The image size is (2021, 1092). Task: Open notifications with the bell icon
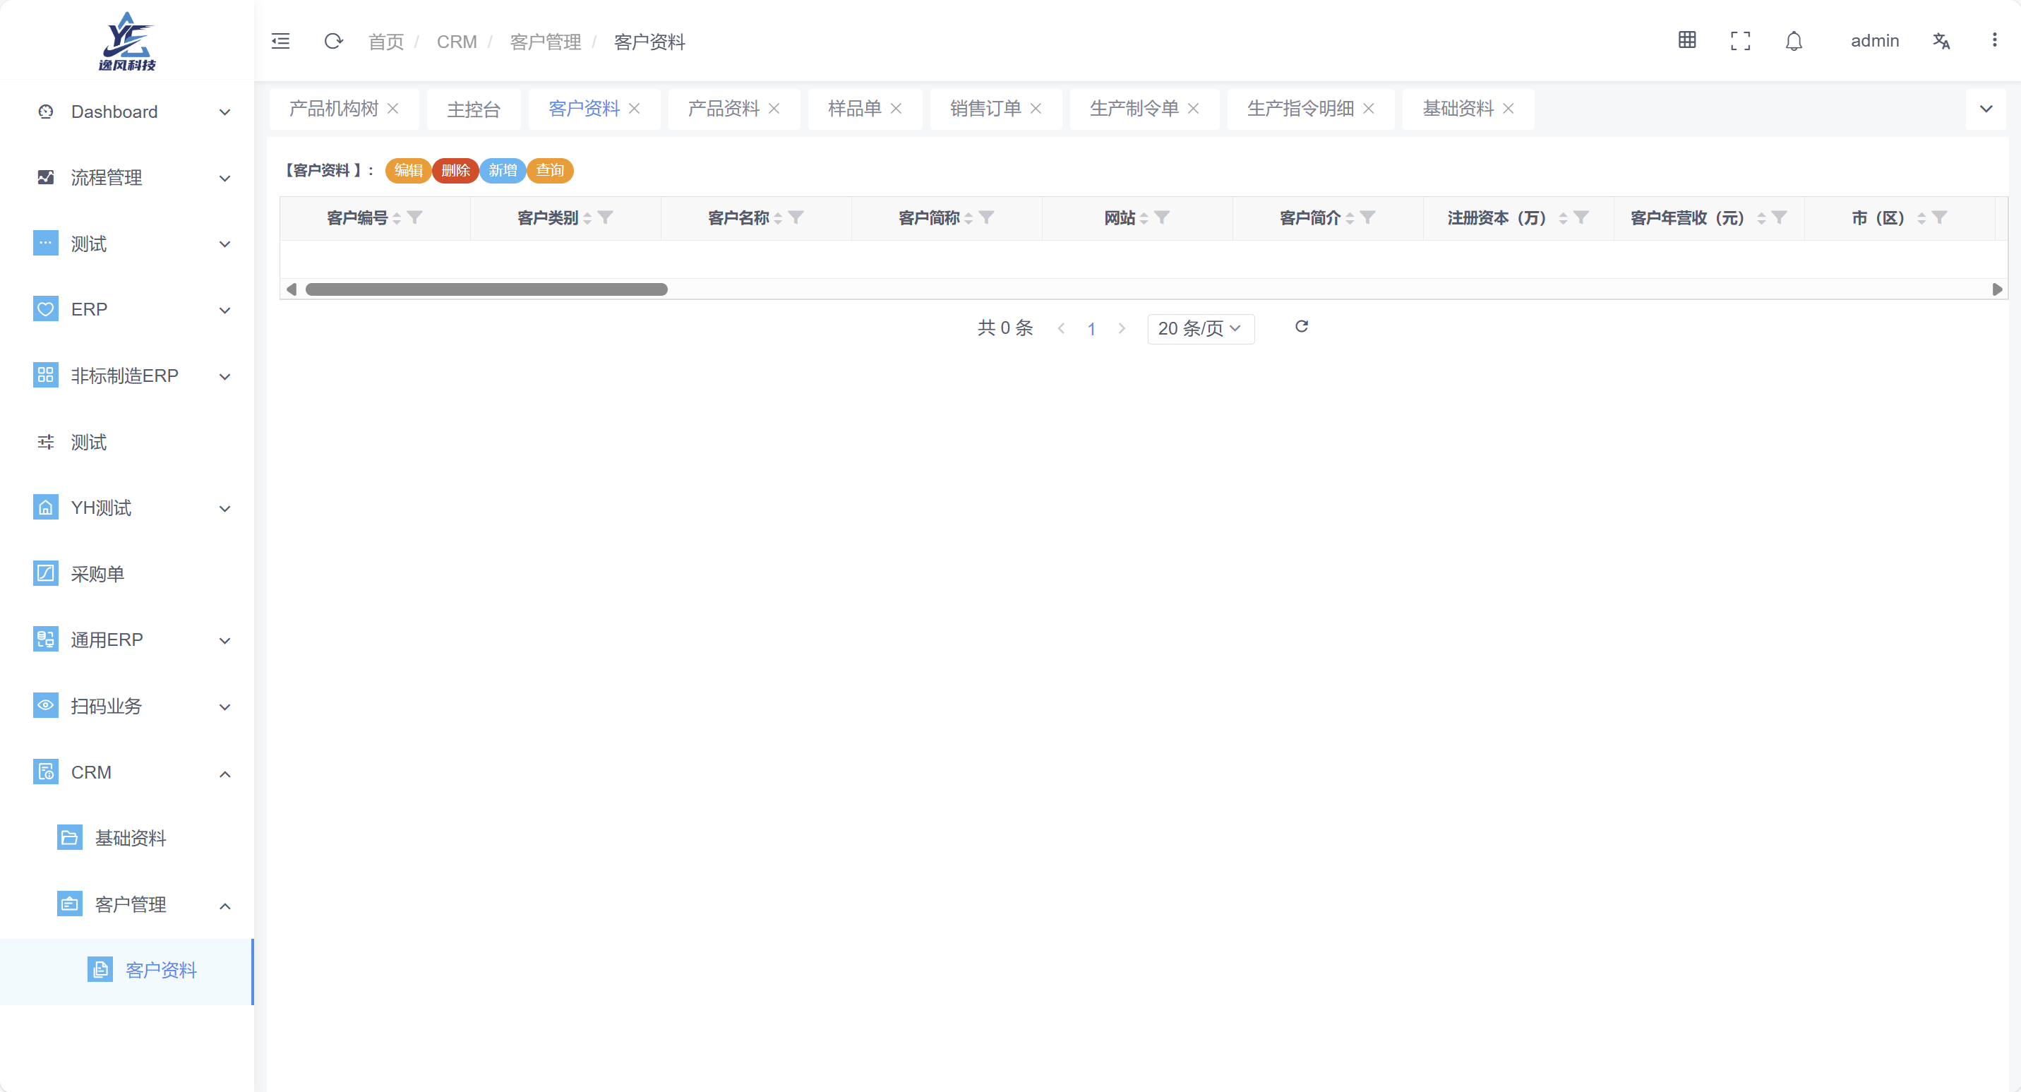click(1794, 40)
